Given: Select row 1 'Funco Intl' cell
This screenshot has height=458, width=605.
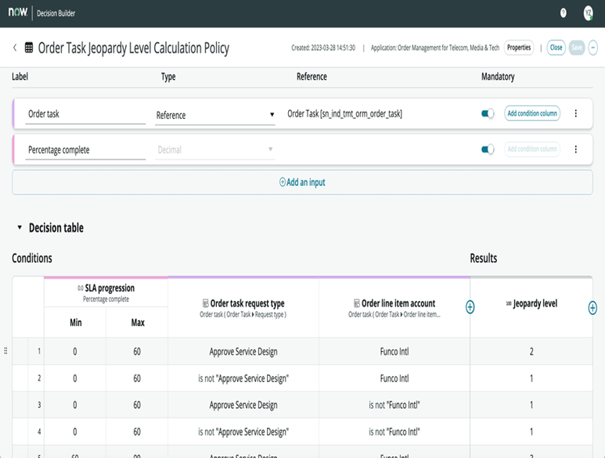Looking at the screenshot, I should [394, 351].
